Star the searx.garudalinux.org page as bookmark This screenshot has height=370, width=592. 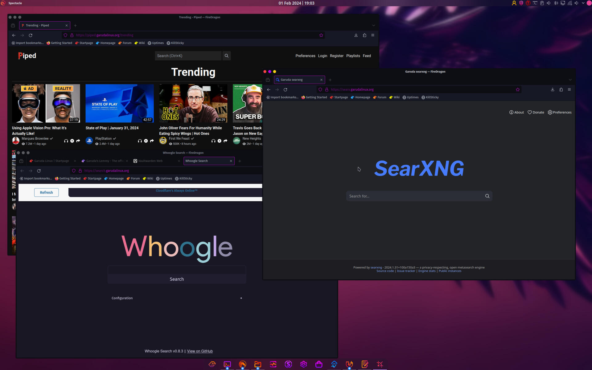[518, 89]
